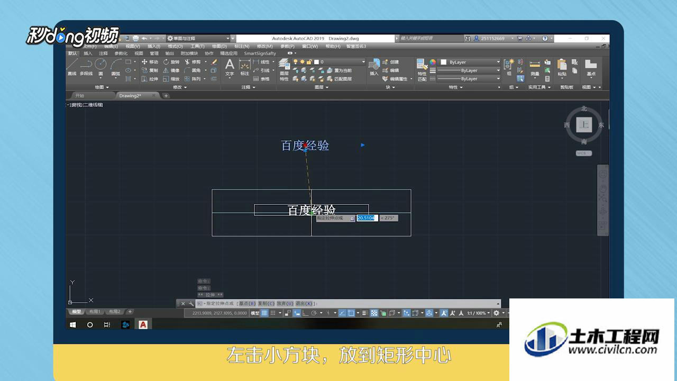Image resolution: width=677 pixels, height=381 pixels.
Task: Click the 基点(B) command option
Action: (247, 304)
